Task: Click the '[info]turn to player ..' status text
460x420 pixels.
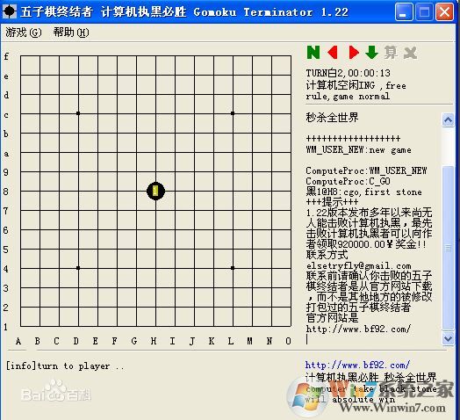Action: [x=65, y=366]
